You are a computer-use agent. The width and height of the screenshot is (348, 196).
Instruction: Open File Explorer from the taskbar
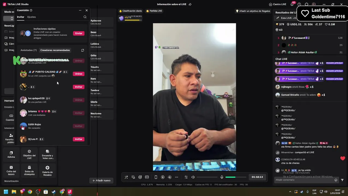[14, 192]
